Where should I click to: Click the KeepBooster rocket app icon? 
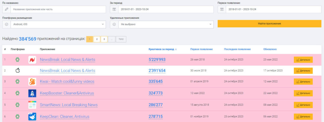coord(32,93)
